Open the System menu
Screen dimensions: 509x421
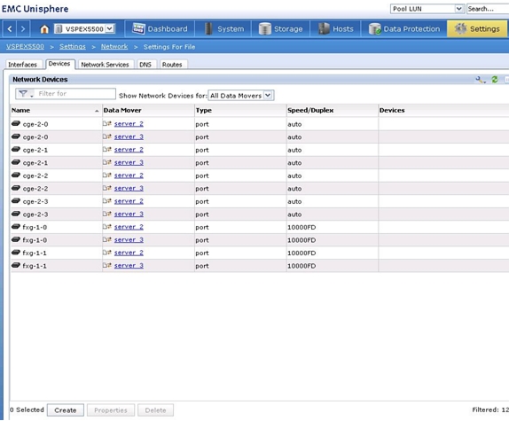pyautogui.click(x=223, y=29)
